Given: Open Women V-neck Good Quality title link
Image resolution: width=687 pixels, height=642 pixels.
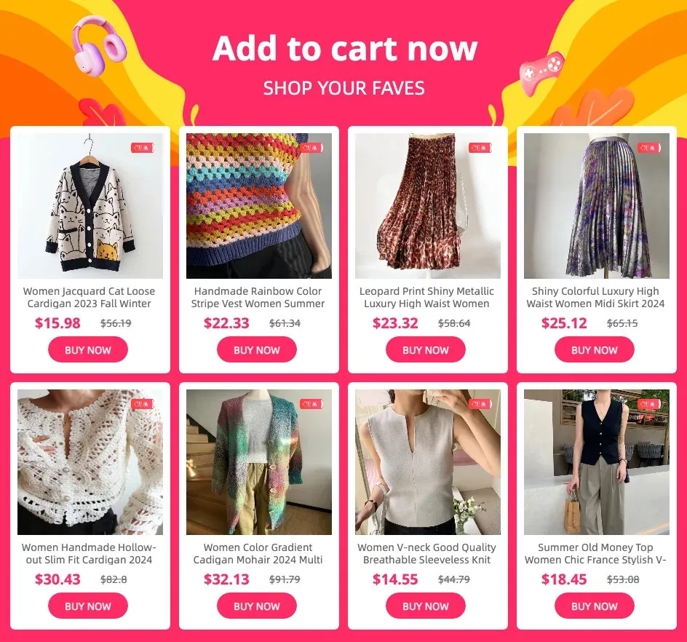Looking at the screenshot, I should [426, 553].
